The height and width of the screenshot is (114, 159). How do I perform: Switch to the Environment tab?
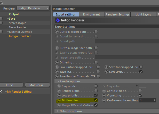(92, 14)
